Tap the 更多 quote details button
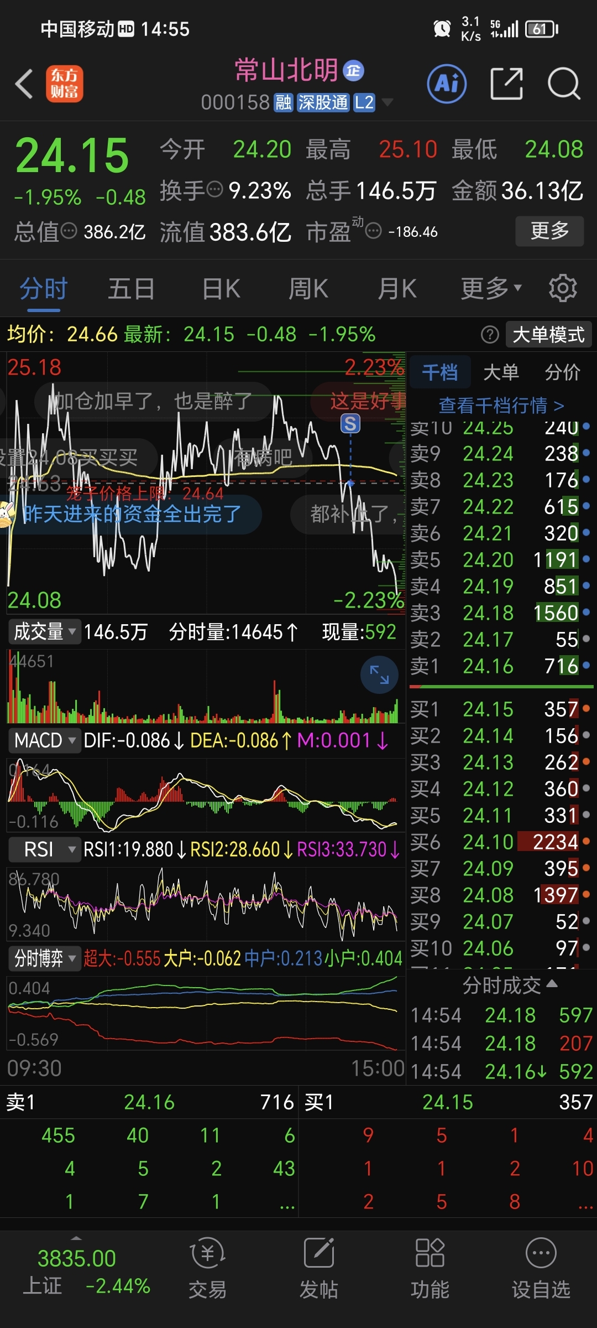This screenshot has width=597, height=1328. click(549, 231)
